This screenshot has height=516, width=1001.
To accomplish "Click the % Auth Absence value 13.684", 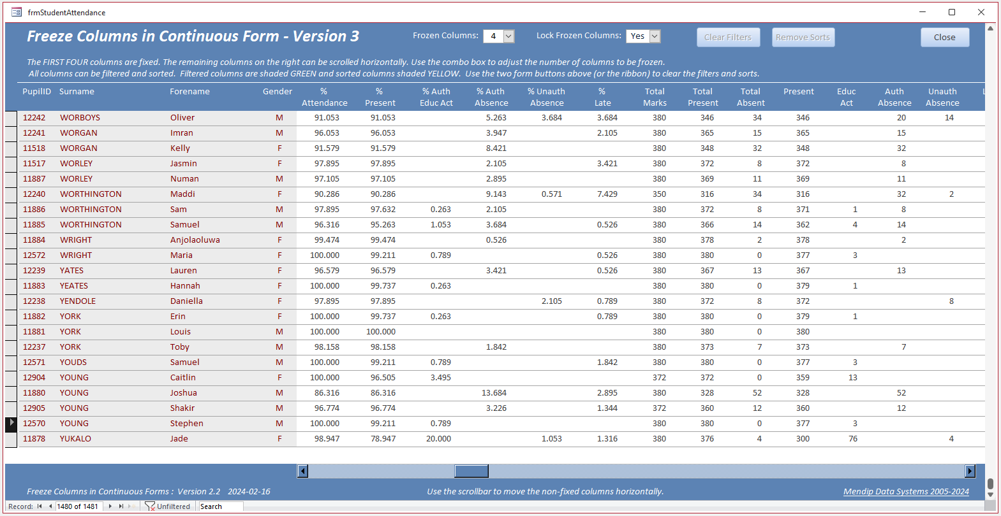I will click(494, 393).
